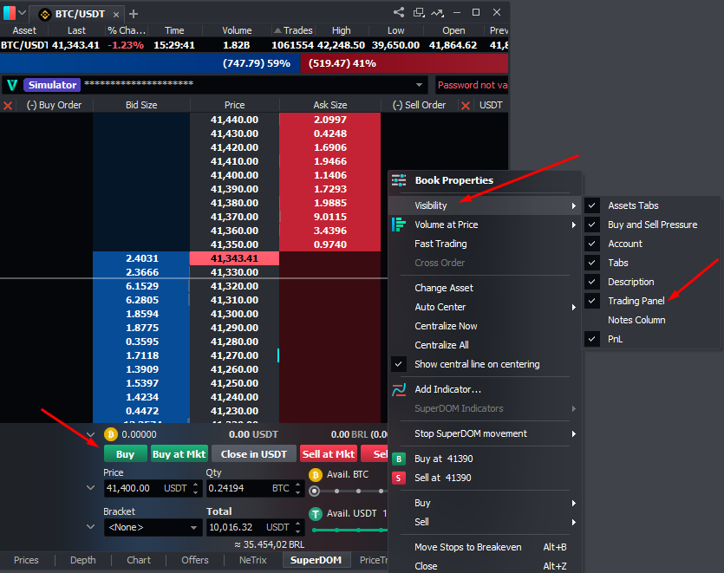This screenshot has height=573, width=724.
Task: Open the Bracket None dropdown
Action: coord(153,527)
